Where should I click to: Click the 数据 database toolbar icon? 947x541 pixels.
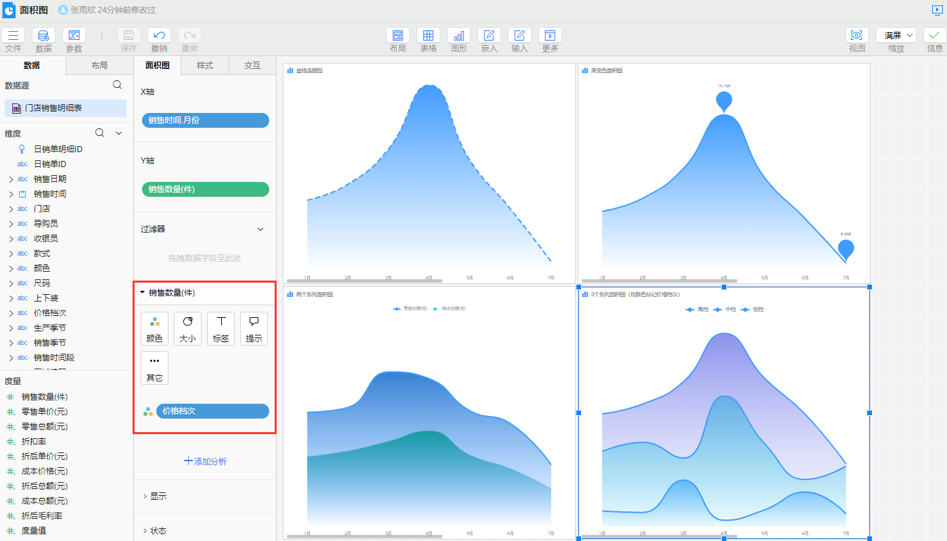43,36
